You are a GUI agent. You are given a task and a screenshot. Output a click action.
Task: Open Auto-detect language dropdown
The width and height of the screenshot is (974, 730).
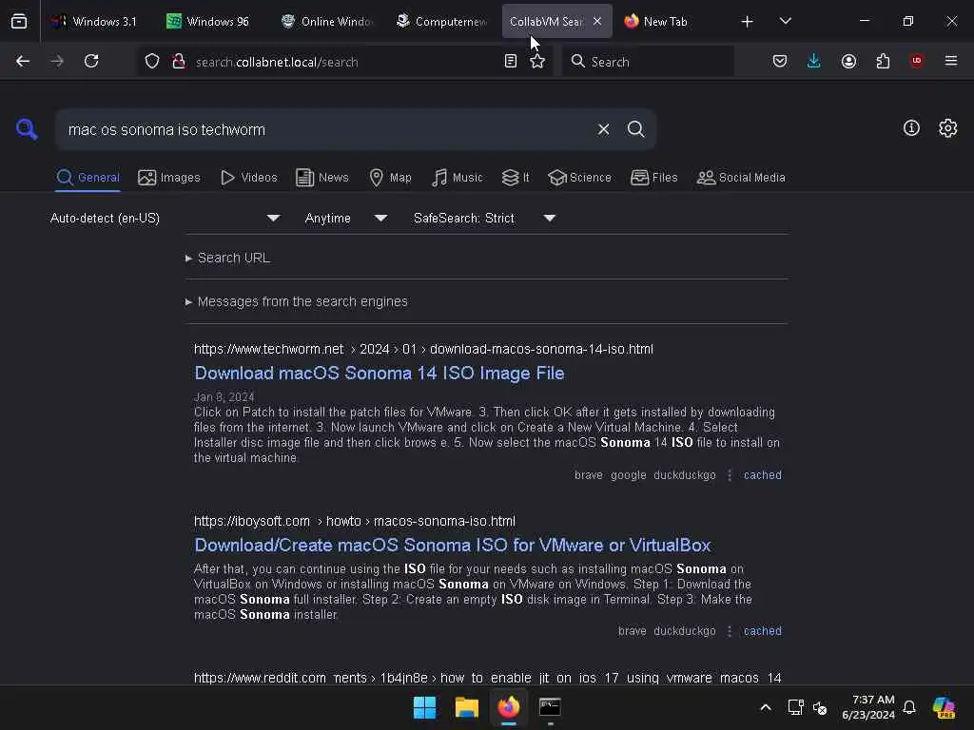tap(165, 219)
